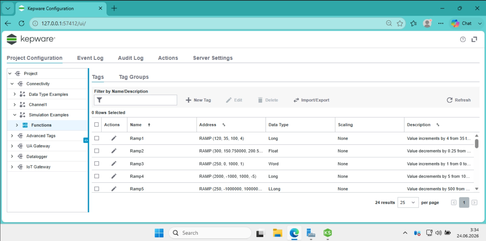Open File Explorer from the taskbar
Image resolution: width=486 pixels, height=241 pixels.
(x=277, y=233)
